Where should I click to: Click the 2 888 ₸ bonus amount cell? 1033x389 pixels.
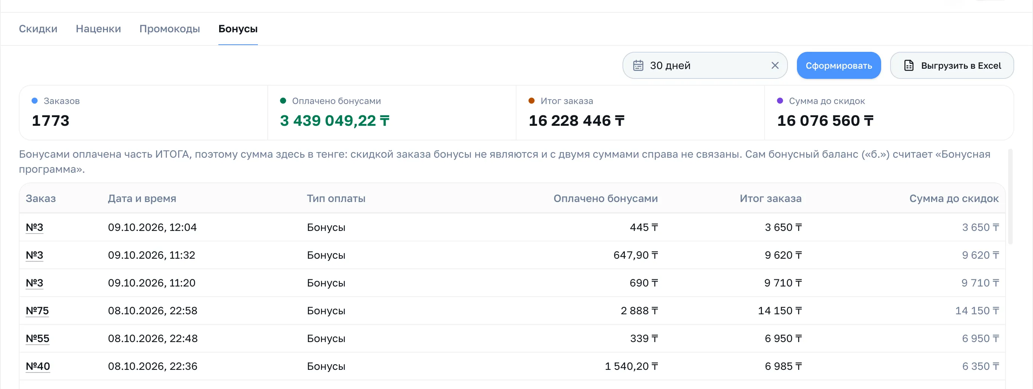click(639, 311)
